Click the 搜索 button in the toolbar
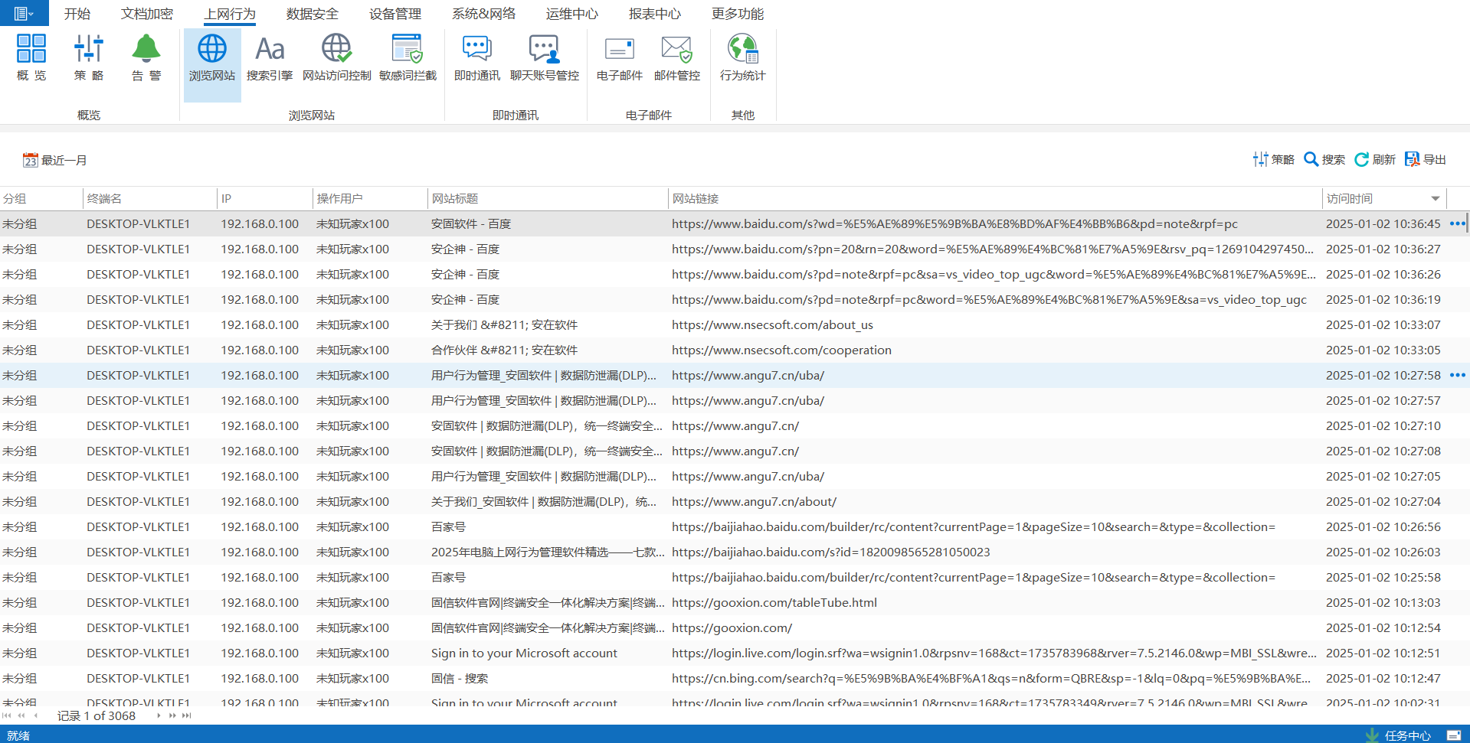 click(x=1324, y=159)
